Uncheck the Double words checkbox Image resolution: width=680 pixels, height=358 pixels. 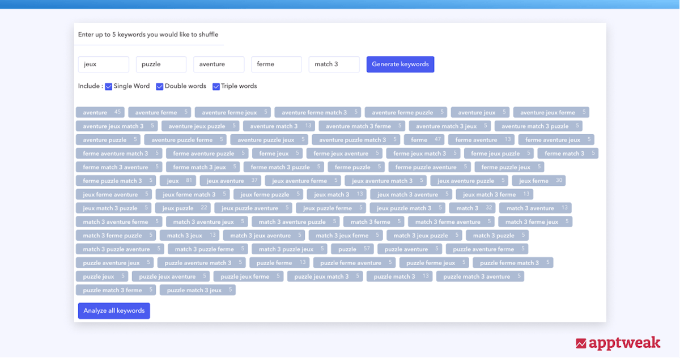click(160, 87)
